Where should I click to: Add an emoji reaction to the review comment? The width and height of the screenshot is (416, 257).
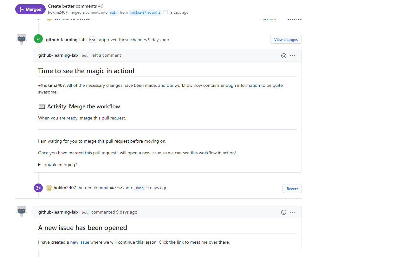pyautogui.click(x=284, y=56)
